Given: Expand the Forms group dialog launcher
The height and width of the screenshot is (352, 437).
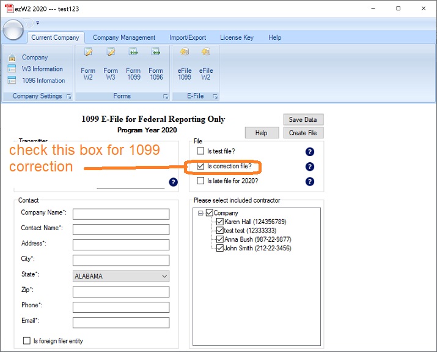Looking at the screenshot, I should (x=166, y=97).
